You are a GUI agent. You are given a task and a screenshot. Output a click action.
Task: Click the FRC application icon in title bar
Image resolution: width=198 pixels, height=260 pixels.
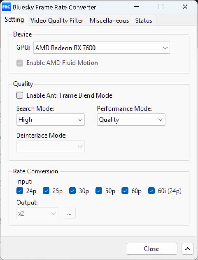pos(6,7)
